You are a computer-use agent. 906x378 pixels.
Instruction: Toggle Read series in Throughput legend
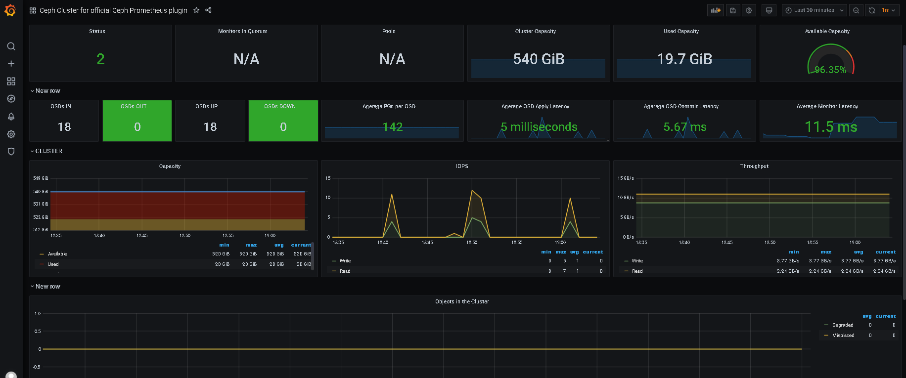click(x=637, y=271)
